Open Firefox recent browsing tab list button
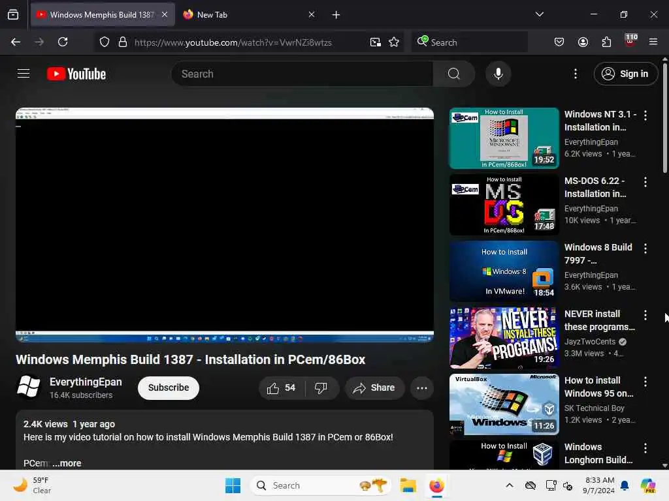The height and width of the screenshot is (501, 669). (x=13, y=15)
